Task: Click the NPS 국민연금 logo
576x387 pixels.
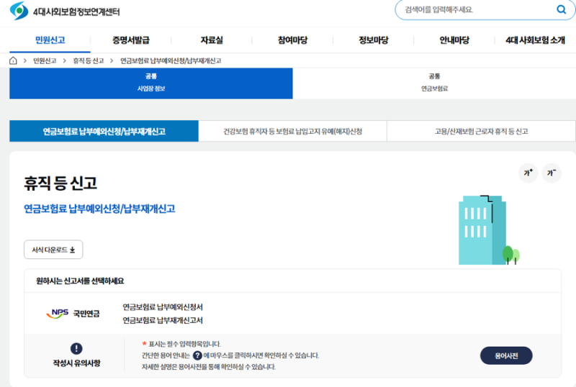Action: 73,314
